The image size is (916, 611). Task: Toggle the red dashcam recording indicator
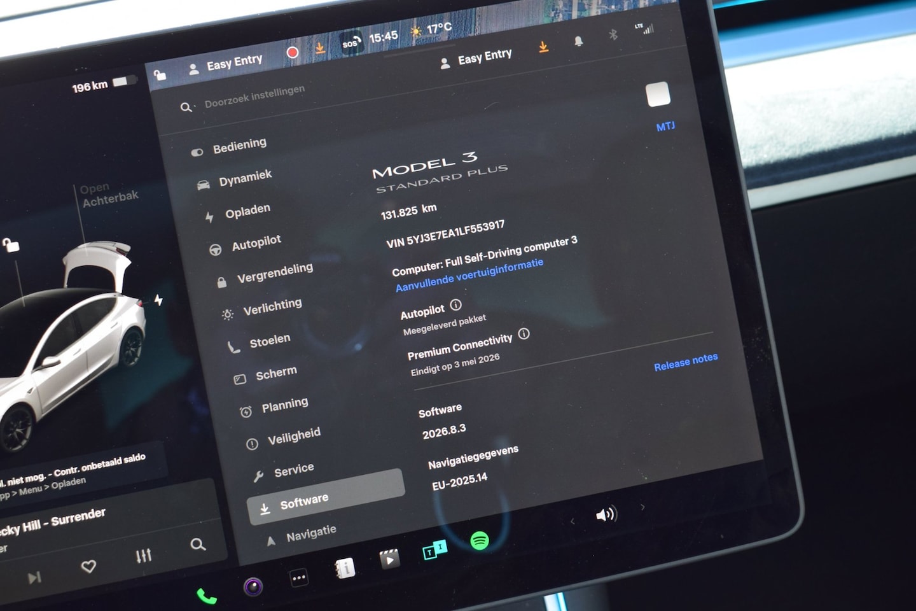[x=293, y=53]
